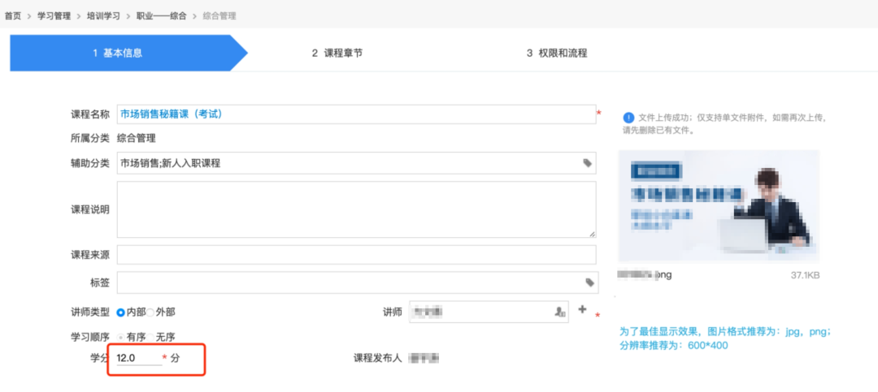Click uploaded png file name

tap(644, 275)
